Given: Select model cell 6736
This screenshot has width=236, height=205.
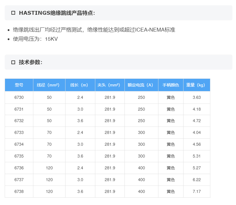Looking at the screenshot, I should coord(19,168).
